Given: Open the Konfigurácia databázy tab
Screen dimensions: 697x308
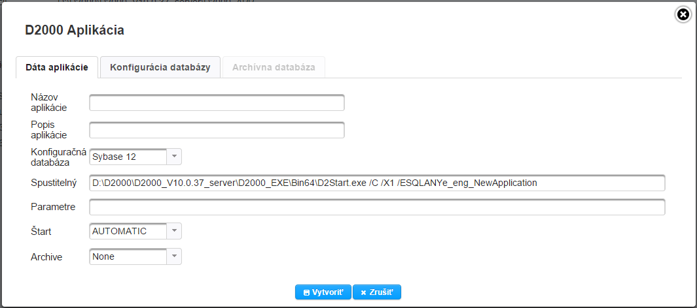Looking at the screenshot, I should click(160, 67).
